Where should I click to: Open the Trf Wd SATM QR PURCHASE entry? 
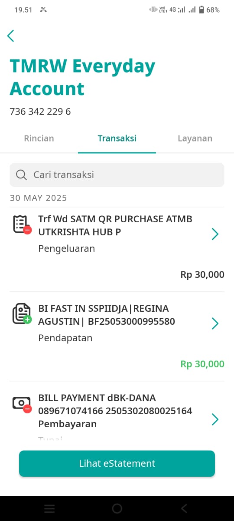click(117, 249)
